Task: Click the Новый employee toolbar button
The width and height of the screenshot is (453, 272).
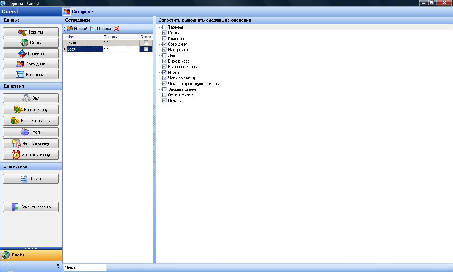Action: (x=77, y=29)
